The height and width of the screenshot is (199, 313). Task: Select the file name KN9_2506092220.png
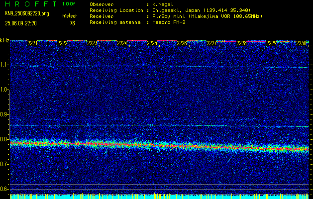click(27, 13)
